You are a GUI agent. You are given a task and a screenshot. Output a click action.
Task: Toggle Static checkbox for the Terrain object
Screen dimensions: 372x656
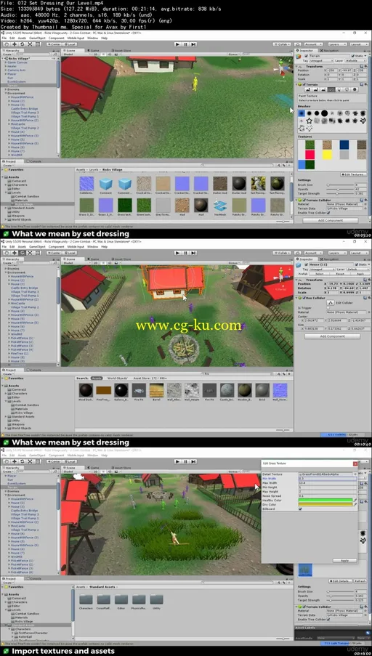353,56
